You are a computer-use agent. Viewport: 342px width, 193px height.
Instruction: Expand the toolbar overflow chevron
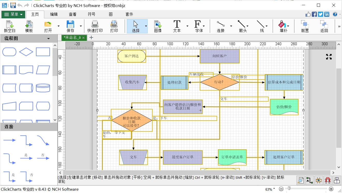(339, 26)
